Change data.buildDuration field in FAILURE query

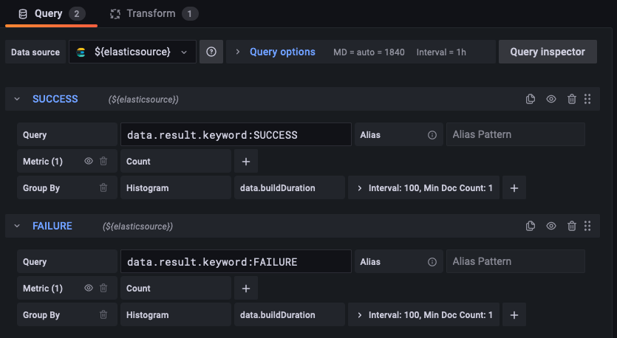[290, 315]
